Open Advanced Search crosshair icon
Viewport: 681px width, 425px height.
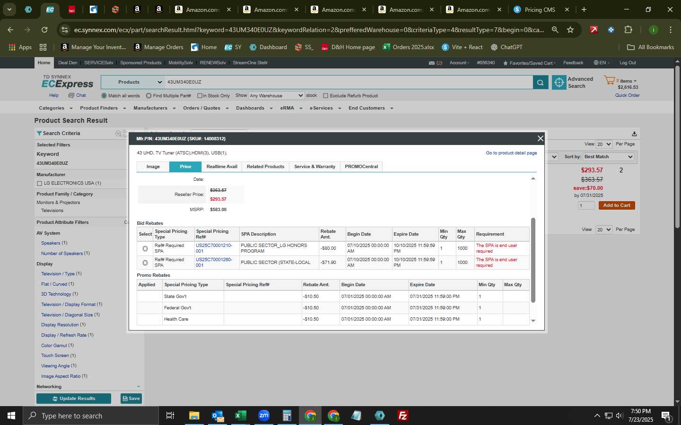pyautogui.click(x=559, y=82)
